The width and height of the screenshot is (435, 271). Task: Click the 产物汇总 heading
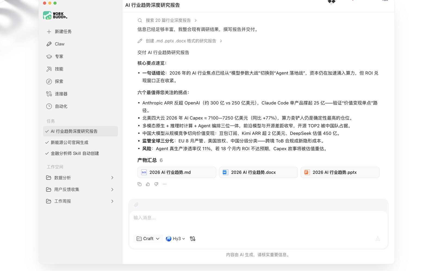tap(147, 160)
